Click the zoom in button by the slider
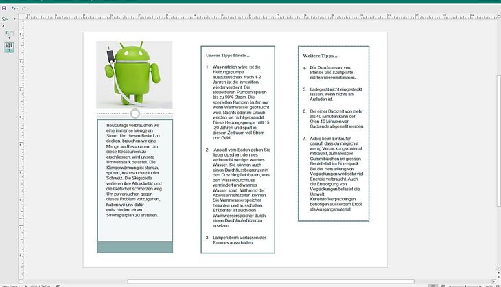This screenshot has width=501, height=287. pyautogui.click(x=480, y=286)
